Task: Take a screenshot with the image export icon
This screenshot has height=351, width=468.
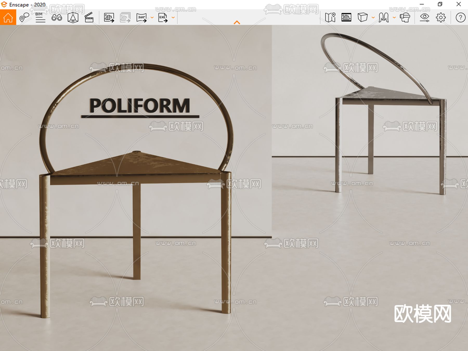Action: tap(109, 17)
